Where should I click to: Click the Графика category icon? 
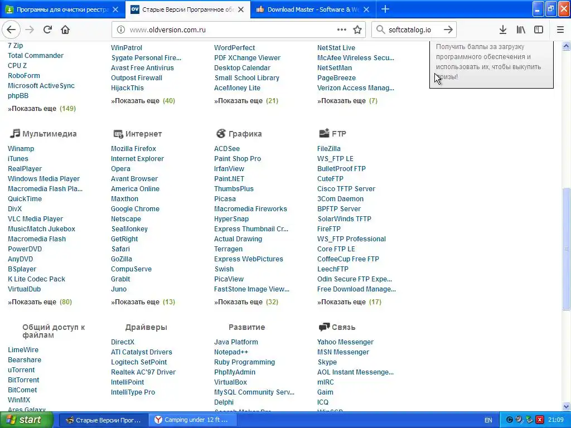[x=221, y=134]
